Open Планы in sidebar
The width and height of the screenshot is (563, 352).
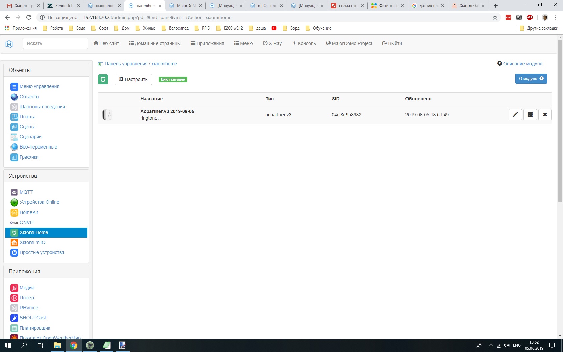(27, 117)
